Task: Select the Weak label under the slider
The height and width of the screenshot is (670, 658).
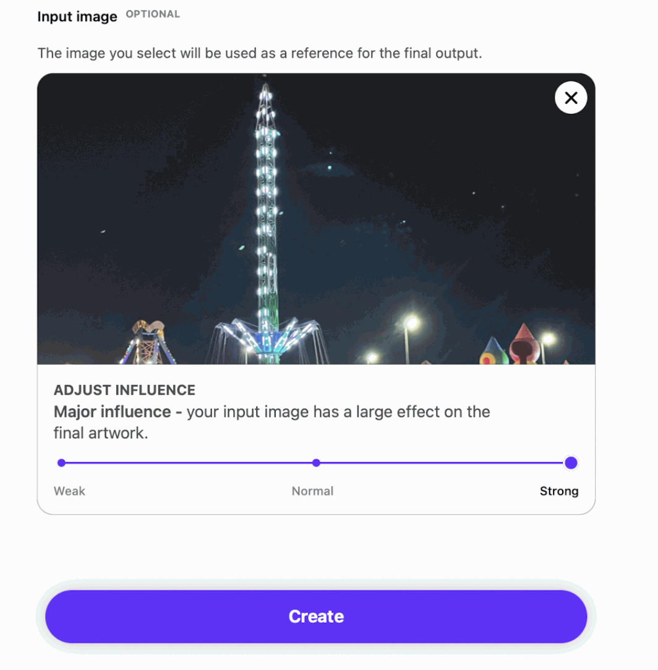Action: click(69, 491)
